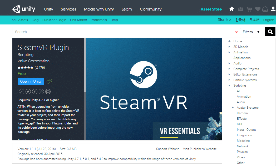The width and height of the screenshot is (276, 166).
Task: Open your messages envelope icon
Action: click(265, 9)
